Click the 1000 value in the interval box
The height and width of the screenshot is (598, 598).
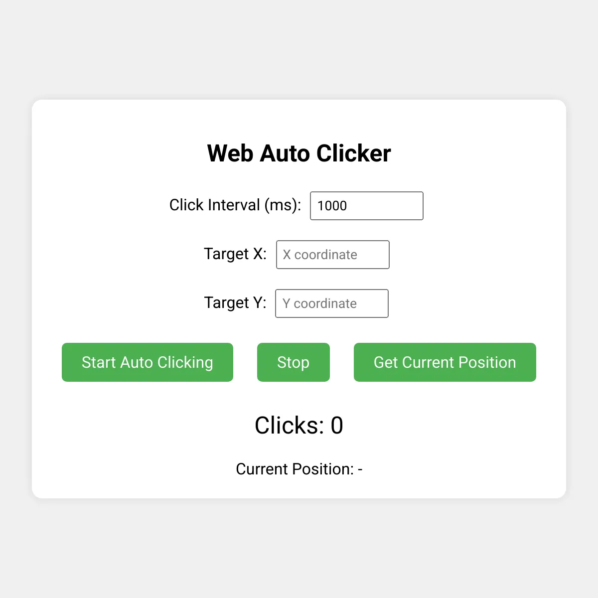coord(332,206)
